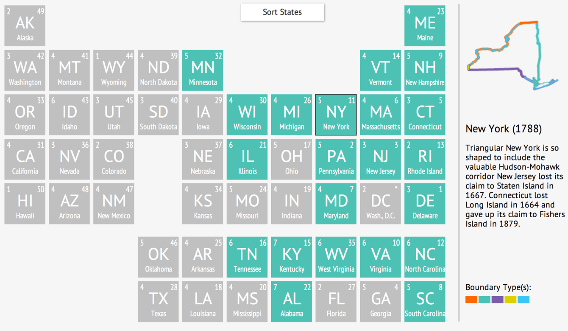Click the West Virginia WV tile
Viewport: 568px width, 331px height.
(336, 257)
